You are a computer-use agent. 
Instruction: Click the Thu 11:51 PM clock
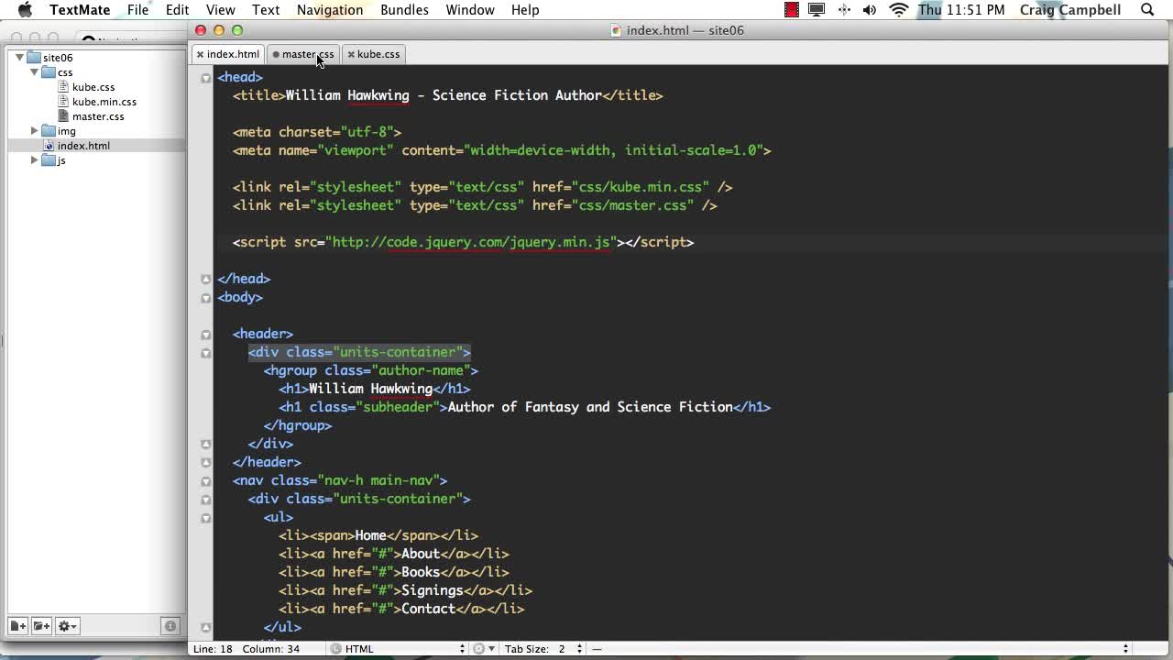962,10
